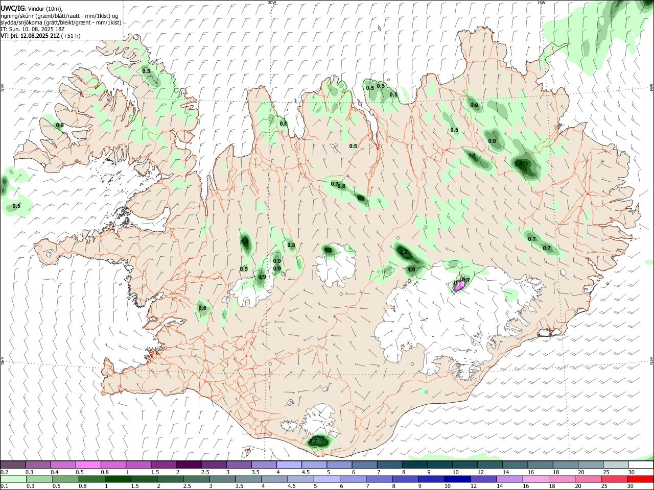
Task: Click the '0.1' label under the lower legend row
Action: 5,486
